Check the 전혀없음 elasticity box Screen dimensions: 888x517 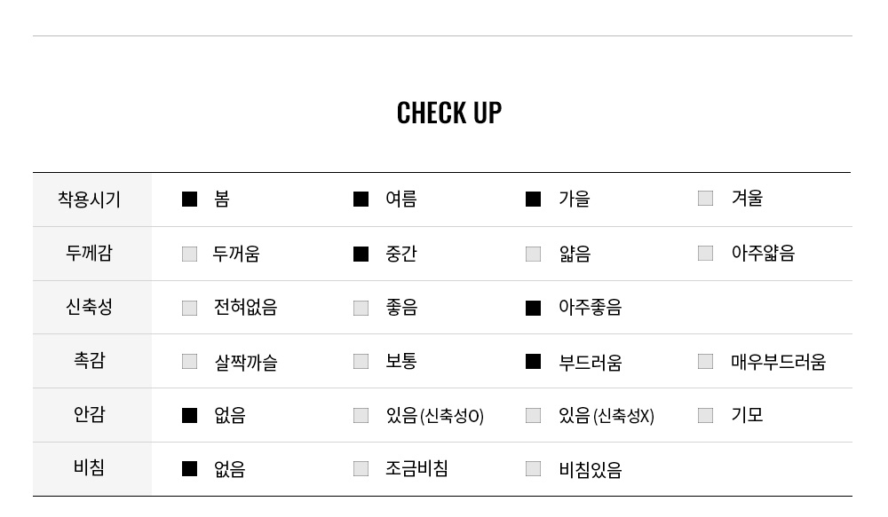(x=189, y=308)
